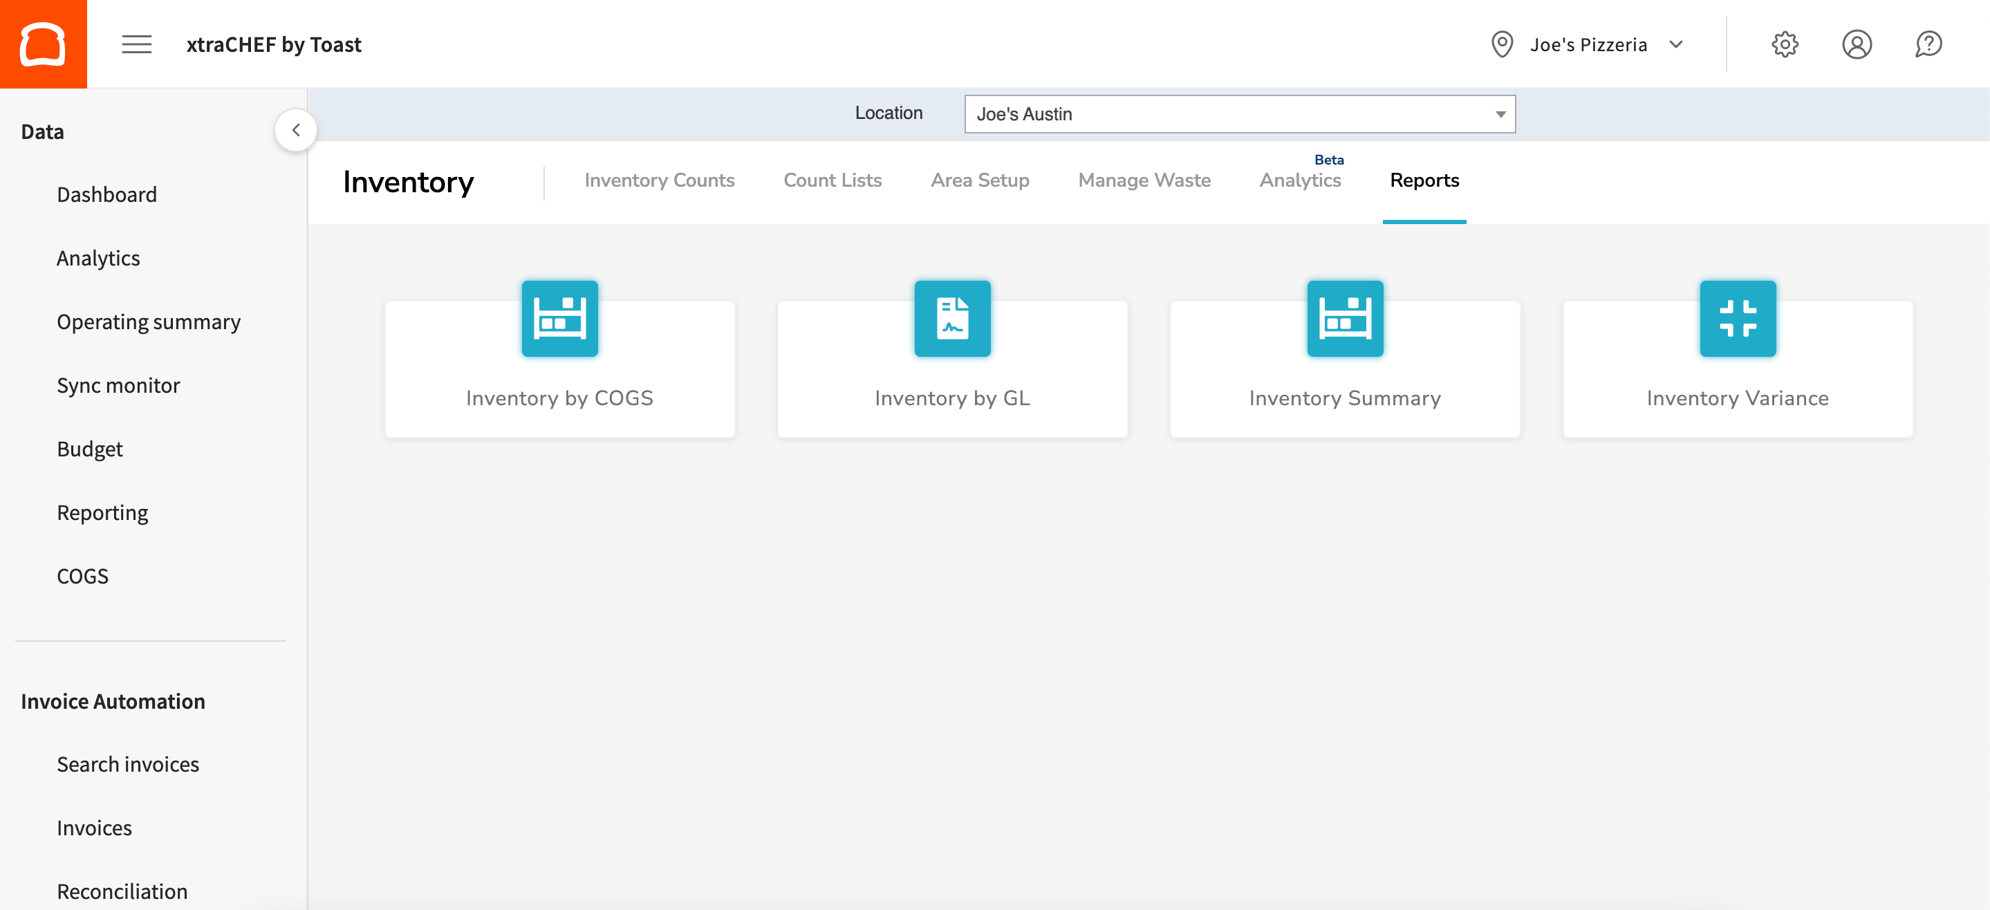
Task: Click the Inventory Variance report icon
Action: pos(1738,318)
